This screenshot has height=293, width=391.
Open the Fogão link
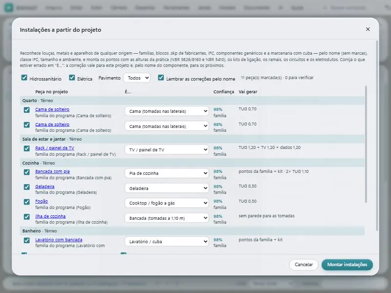click(x=42, y=201)
